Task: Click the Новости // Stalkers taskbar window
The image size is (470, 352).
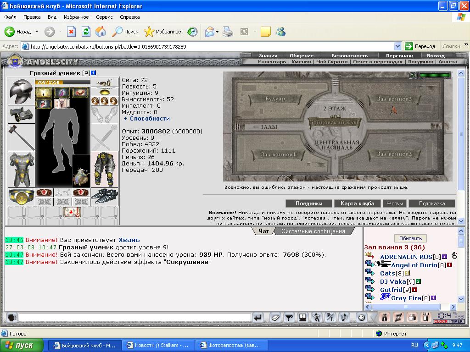Action: (x=158, y=346)
